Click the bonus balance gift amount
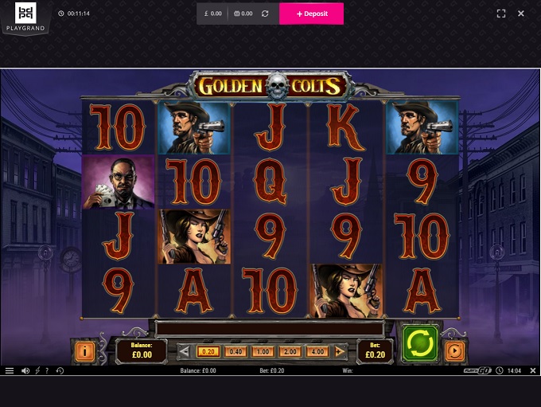 click(243, 14)
